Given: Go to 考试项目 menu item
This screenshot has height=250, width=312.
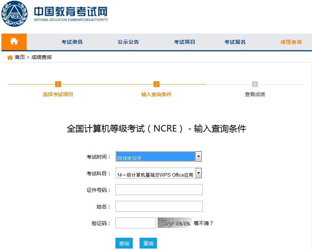Looking at the screenshot, I should tap(184, 42).
